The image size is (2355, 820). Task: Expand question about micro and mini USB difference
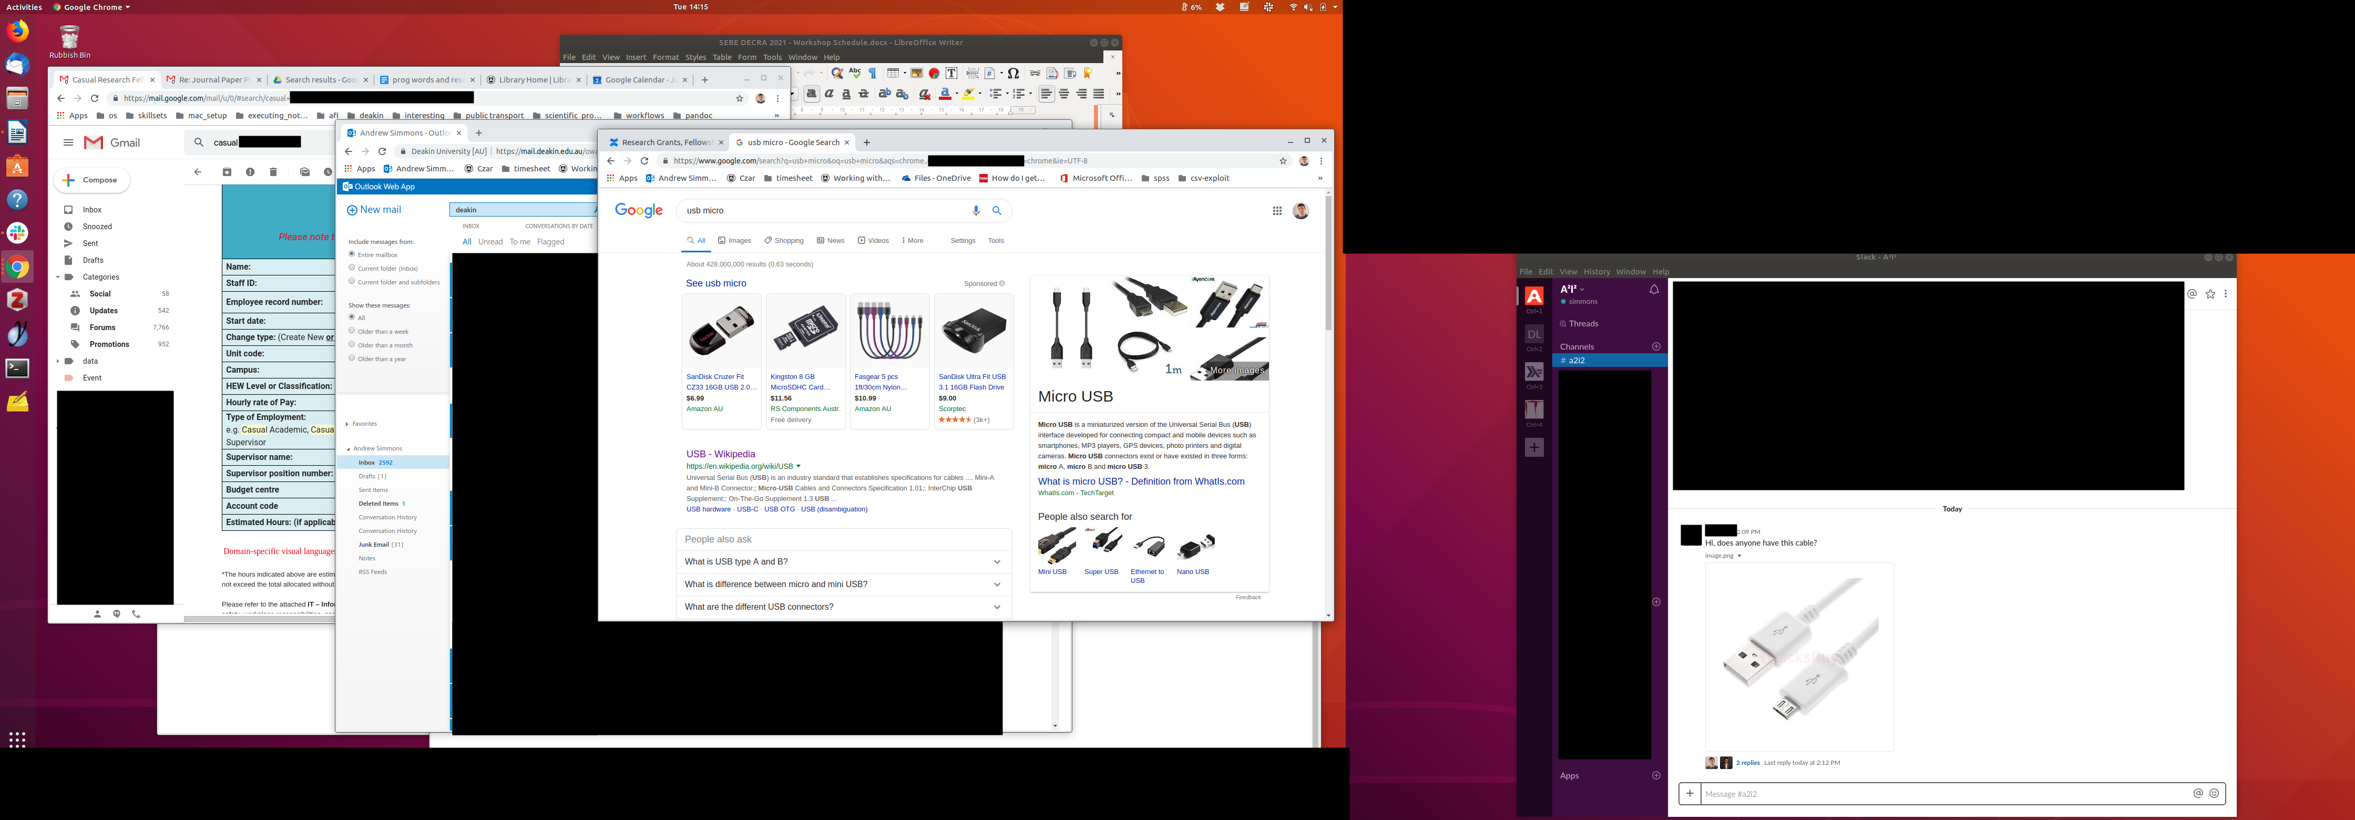click(x=997, y=584)
